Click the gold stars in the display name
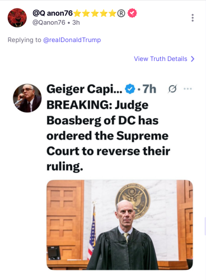The image size is (206, 280). [x=95, y=13]
